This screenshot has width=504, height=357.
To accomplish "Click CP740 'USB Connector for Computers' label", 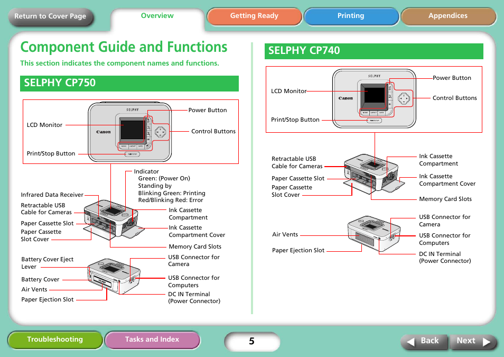I will [x=444, y=239].
